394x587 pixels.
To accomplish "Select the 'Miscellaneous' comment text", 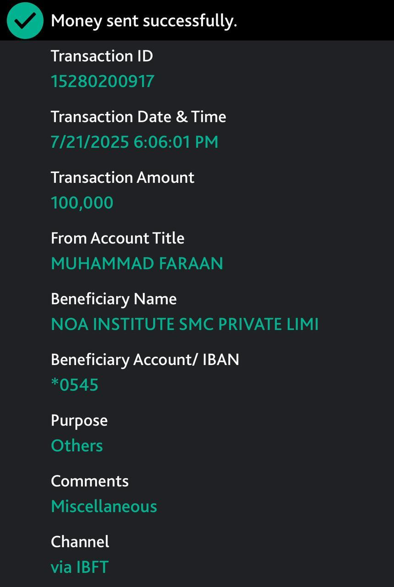I will (x=104, y=506).
